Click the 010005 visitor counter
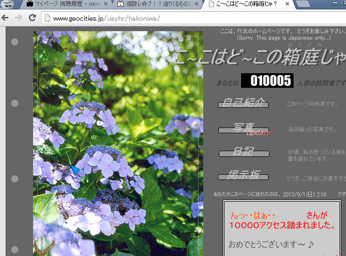This screenshot has height=256, width=346. 267,81
